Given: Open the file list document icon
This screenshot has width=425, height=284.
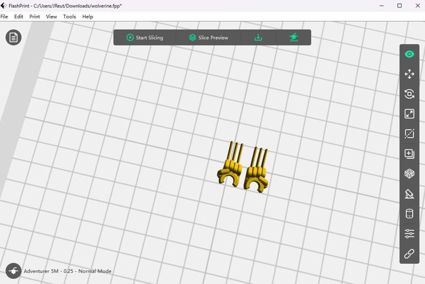Looking at the screenshot, I should pos(13,37).
